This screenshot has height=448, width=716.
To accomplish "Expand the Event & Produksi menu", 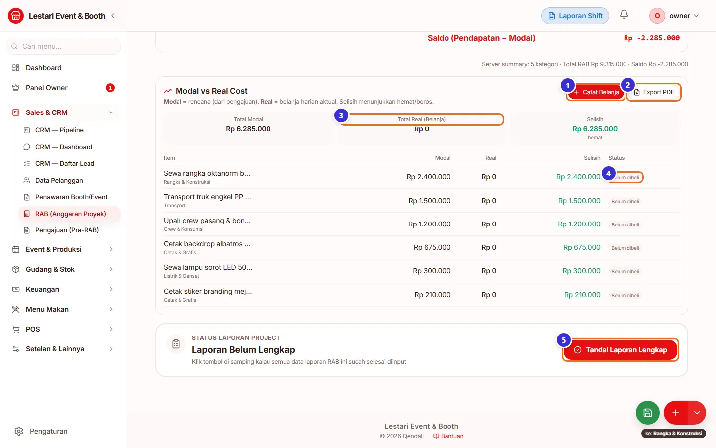I will click(x=111, y=249).
